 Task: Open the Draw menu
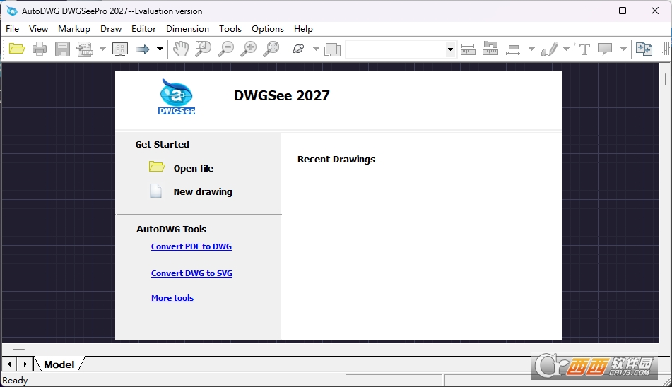pos(111,29)
